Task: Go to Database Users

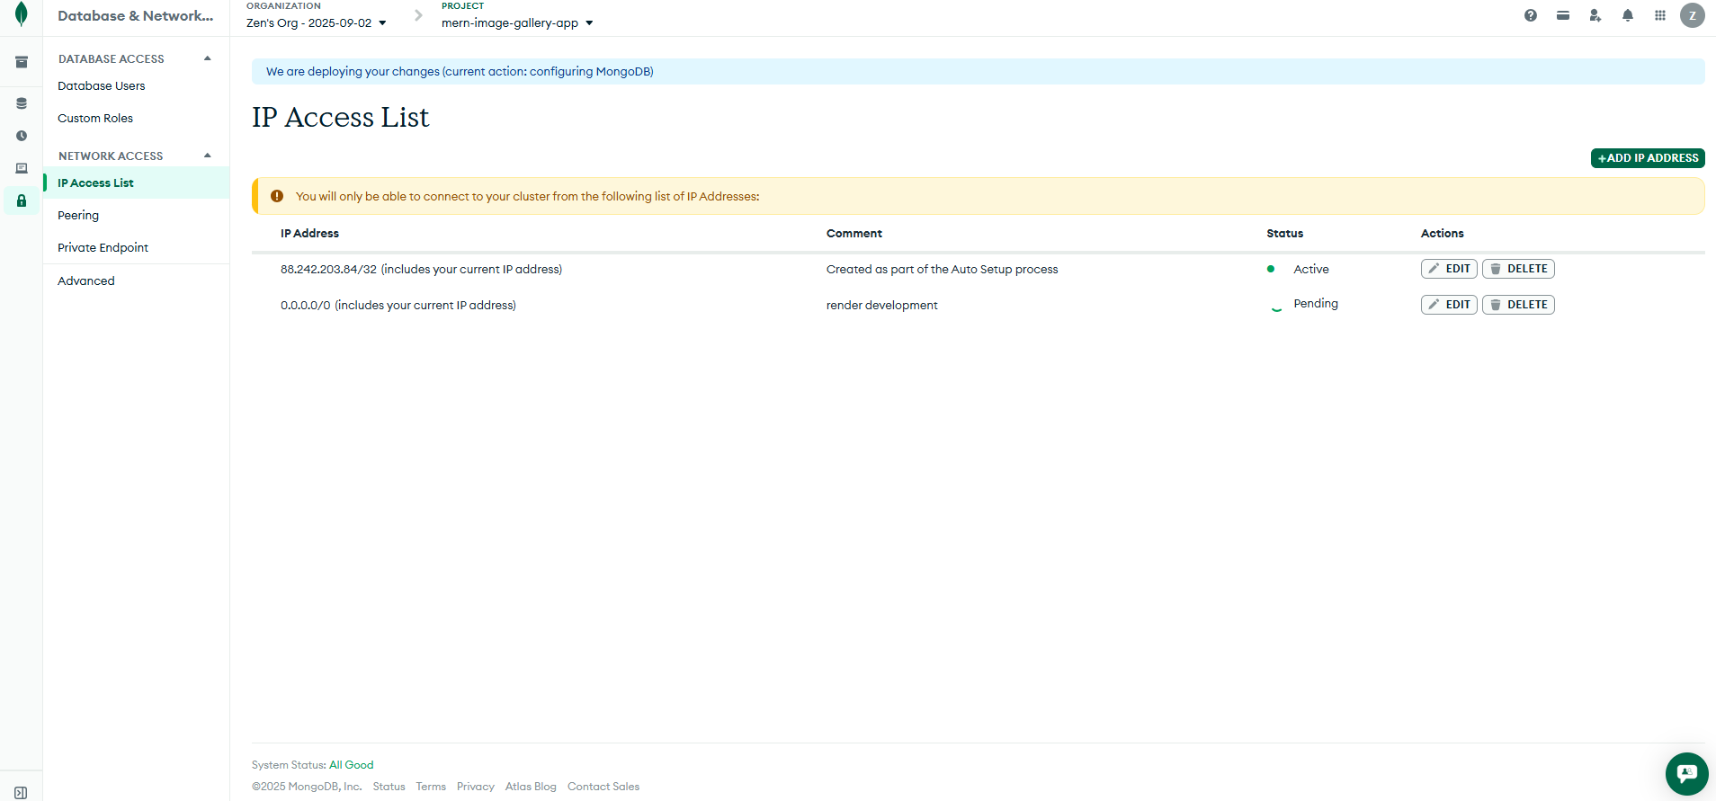Action: (101, 86)
